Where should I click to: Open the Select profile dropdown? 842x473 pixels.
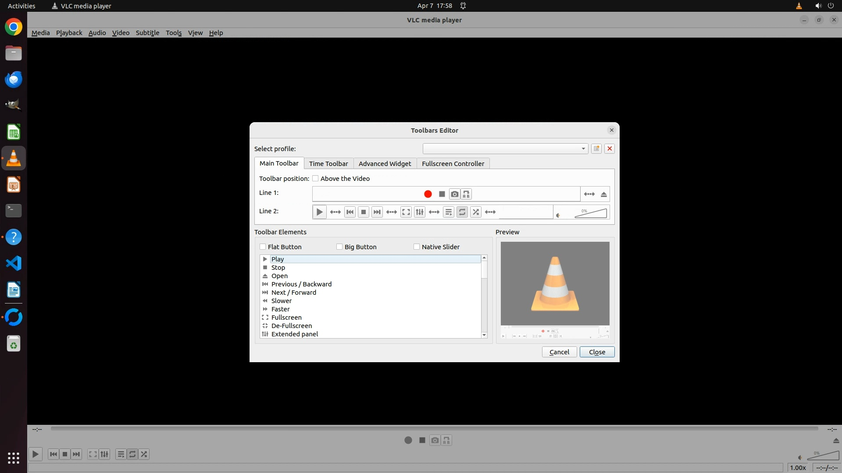505,148
